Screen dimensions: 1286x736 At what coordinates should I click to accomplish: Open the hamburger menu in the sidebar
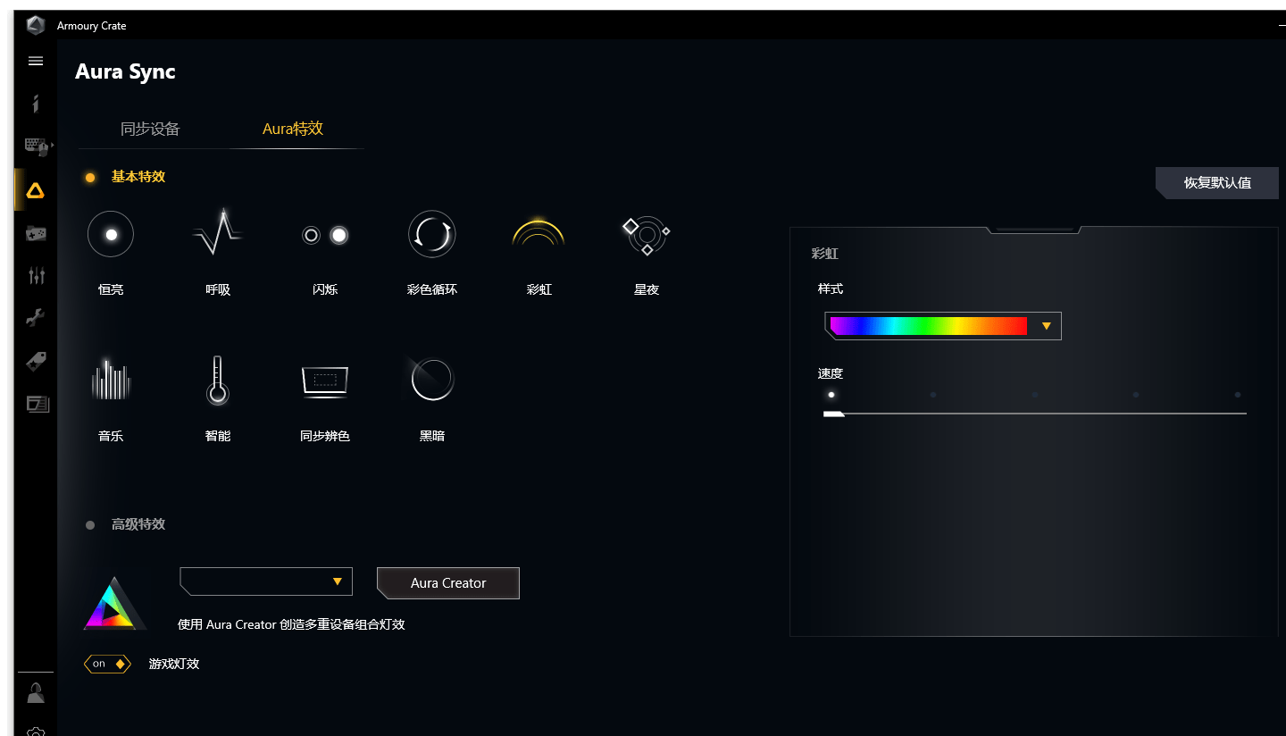click(36, 61)
